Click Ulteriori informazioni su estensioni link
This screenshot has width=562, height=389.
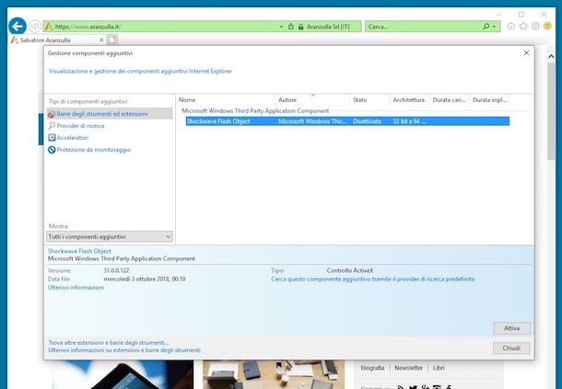pos(124,350)
